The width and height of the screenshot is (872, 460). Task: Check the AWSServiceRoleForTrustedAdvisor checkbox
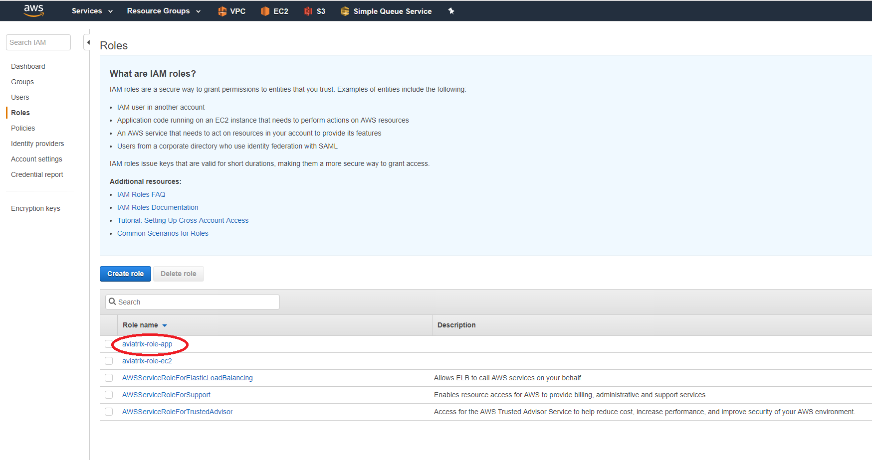click(x=109, y=412)
